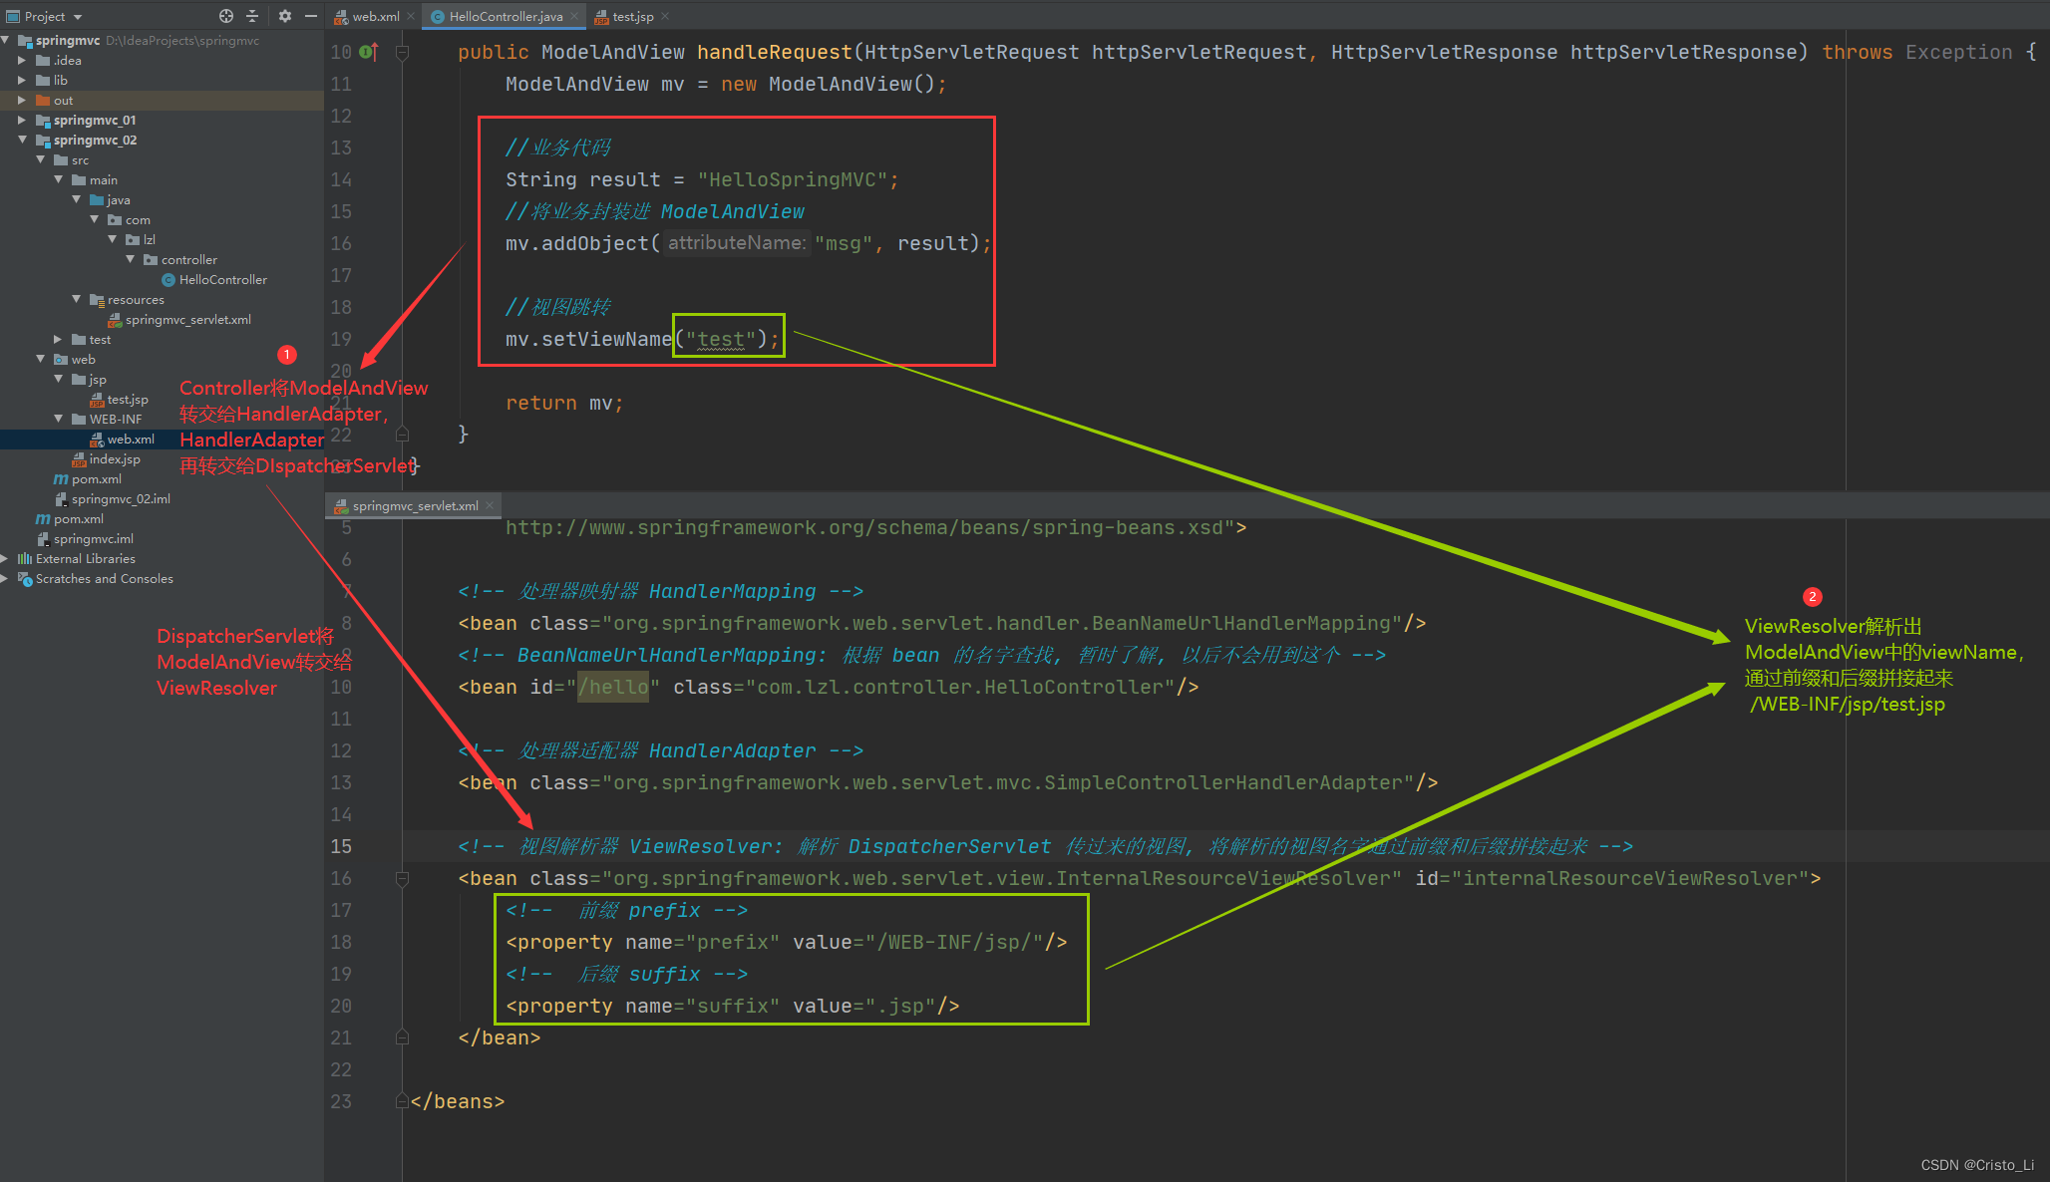The image size is (2050, 1182).
Task: Fold the handleRequest method at line 10
Action: 403,53
